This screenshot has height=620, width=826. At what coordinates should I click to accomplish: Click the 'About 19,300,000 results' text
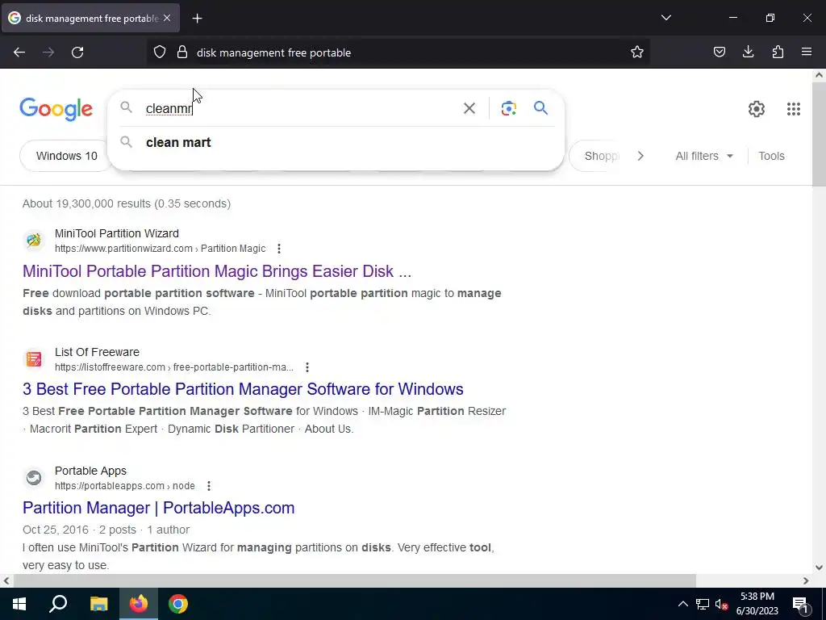(127, 203)
